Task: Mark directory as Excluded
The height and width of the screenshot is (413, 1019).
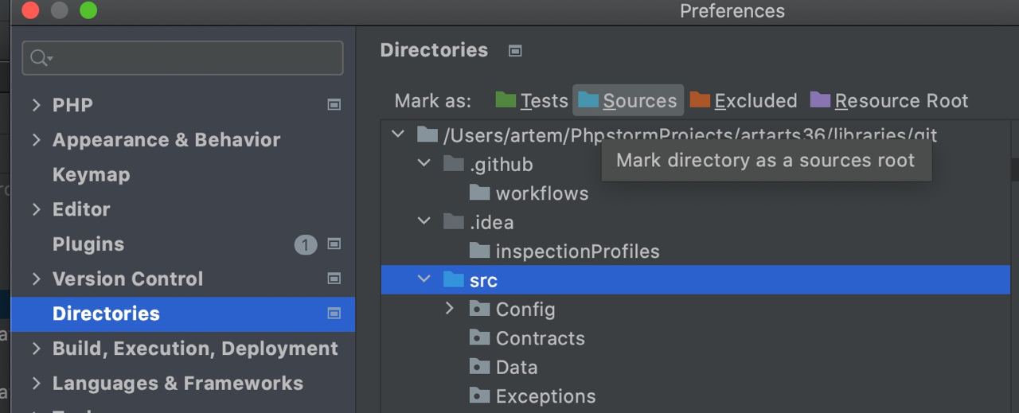Action: pyautogui.click(x=744, y=101)
